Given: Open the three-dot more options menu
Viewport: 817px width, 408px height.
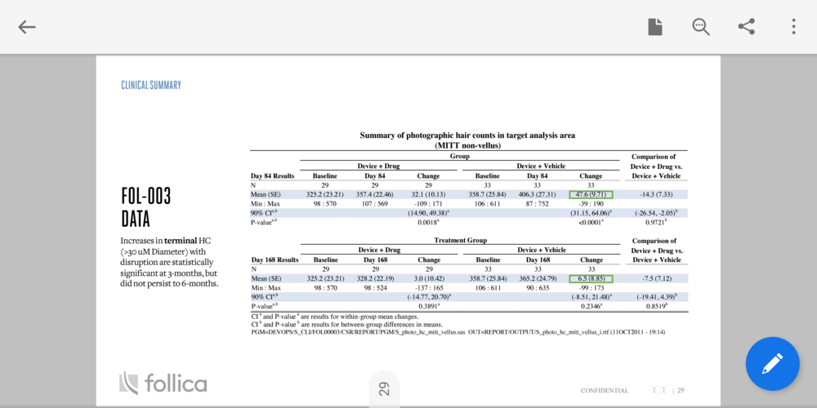Looking at the screenshot, I should 792,27.
